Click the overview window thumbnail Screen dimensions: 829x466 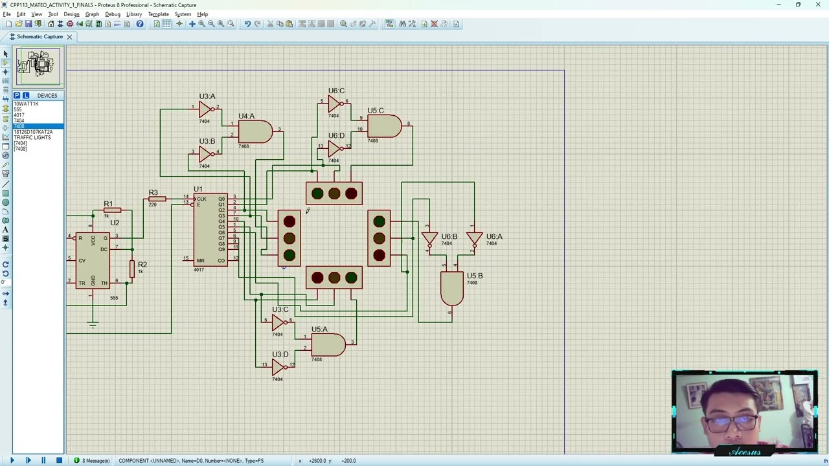click(x=38, y=65)
